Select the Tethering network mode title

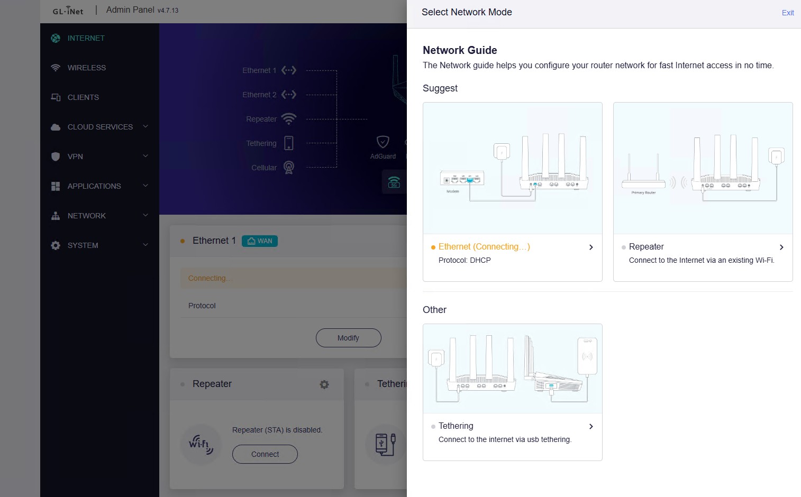click(x=456, y=426)
